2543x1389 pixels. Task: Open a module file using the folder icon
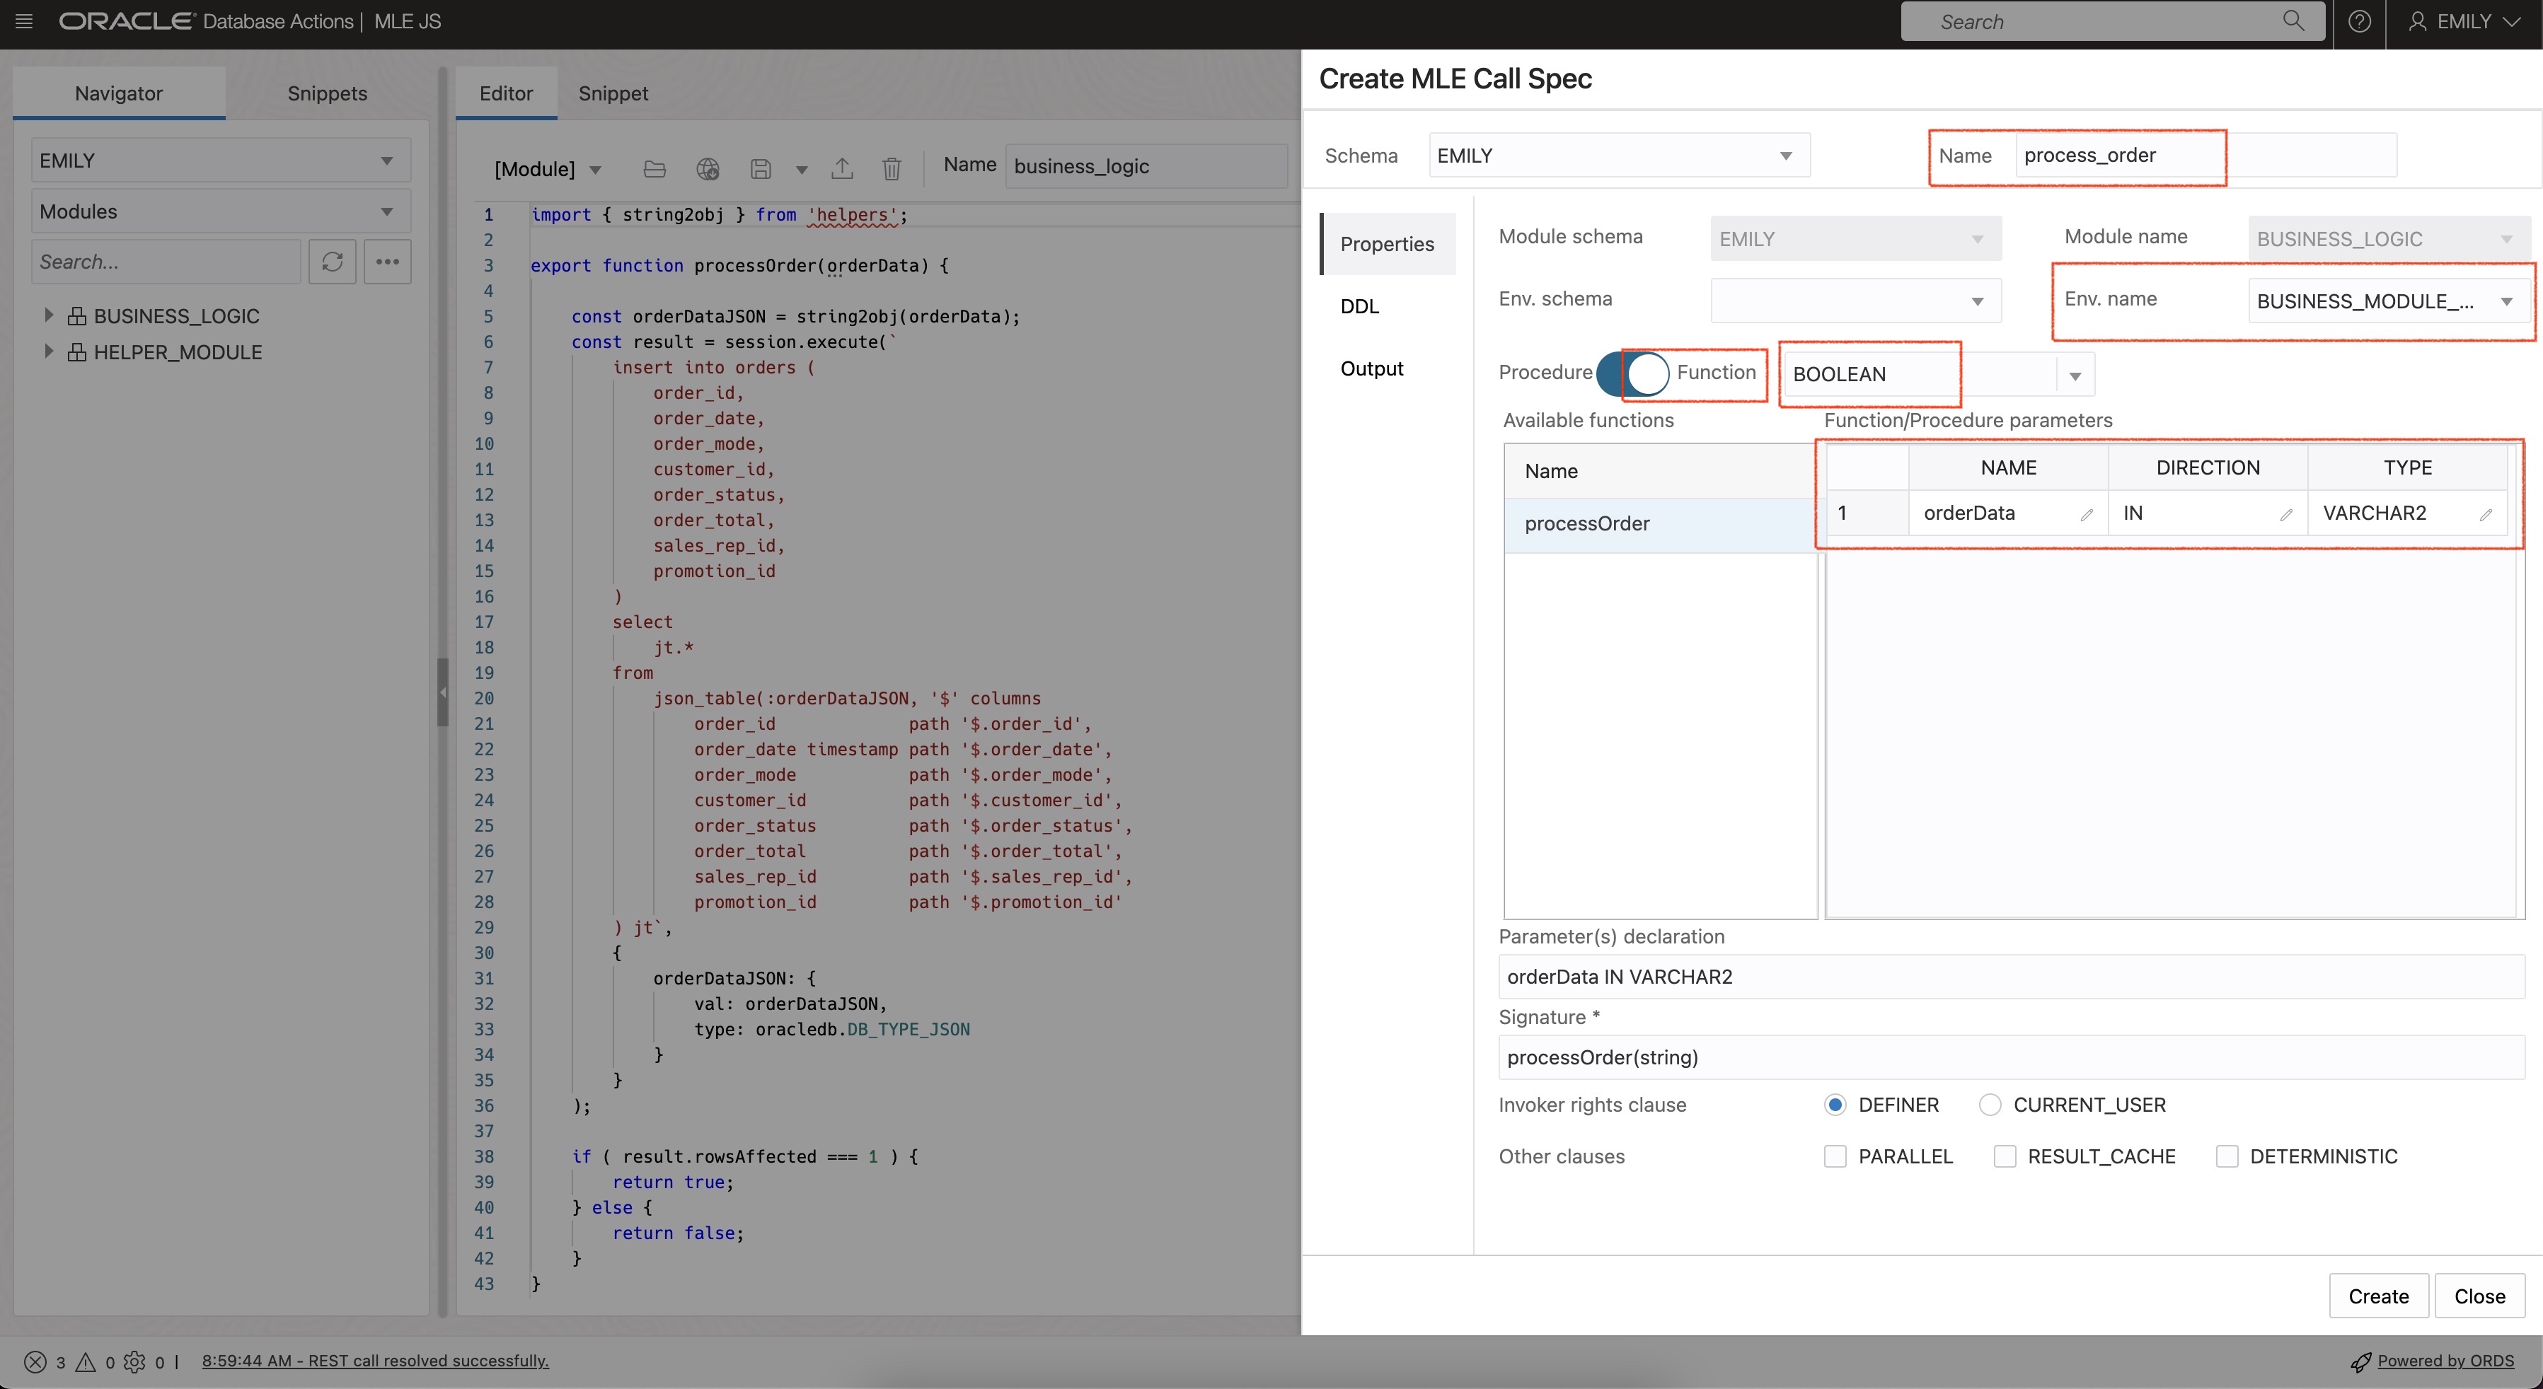654,169
